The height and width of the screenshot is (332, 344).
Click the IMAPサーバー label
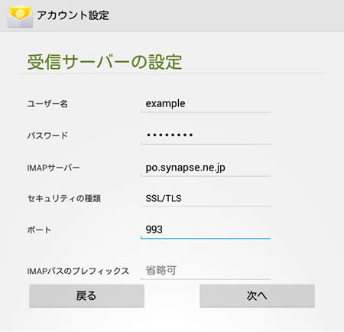point(54,168)
